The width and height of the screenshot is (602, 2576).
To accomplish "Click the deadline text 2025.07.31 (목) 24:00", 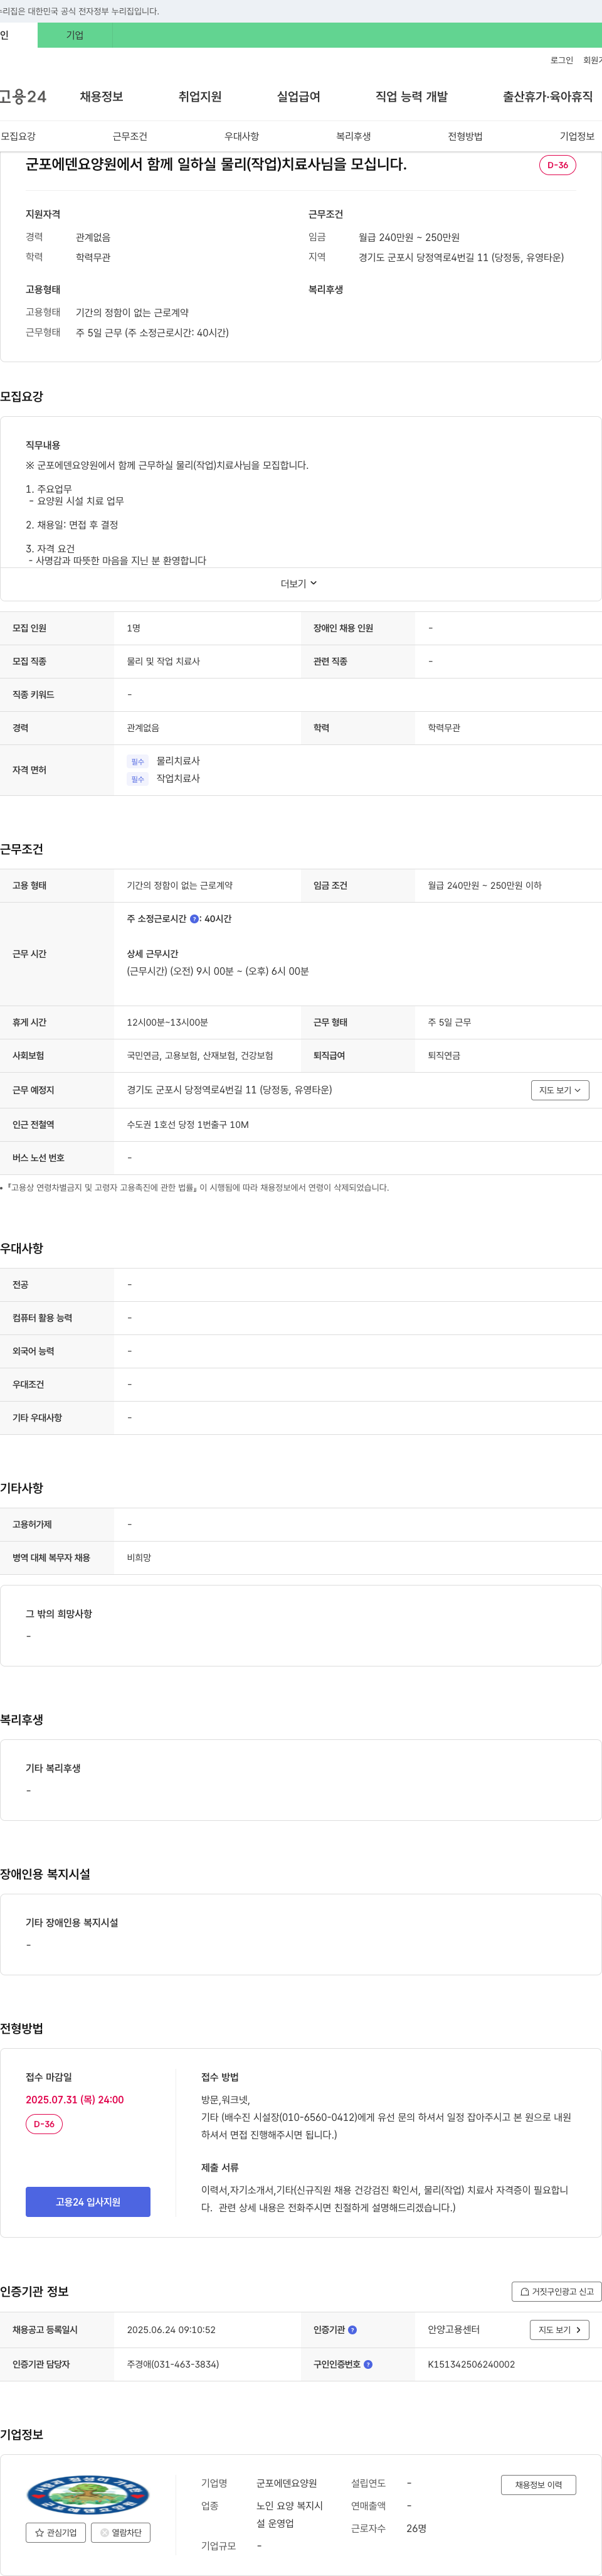I will [75, 2100].
